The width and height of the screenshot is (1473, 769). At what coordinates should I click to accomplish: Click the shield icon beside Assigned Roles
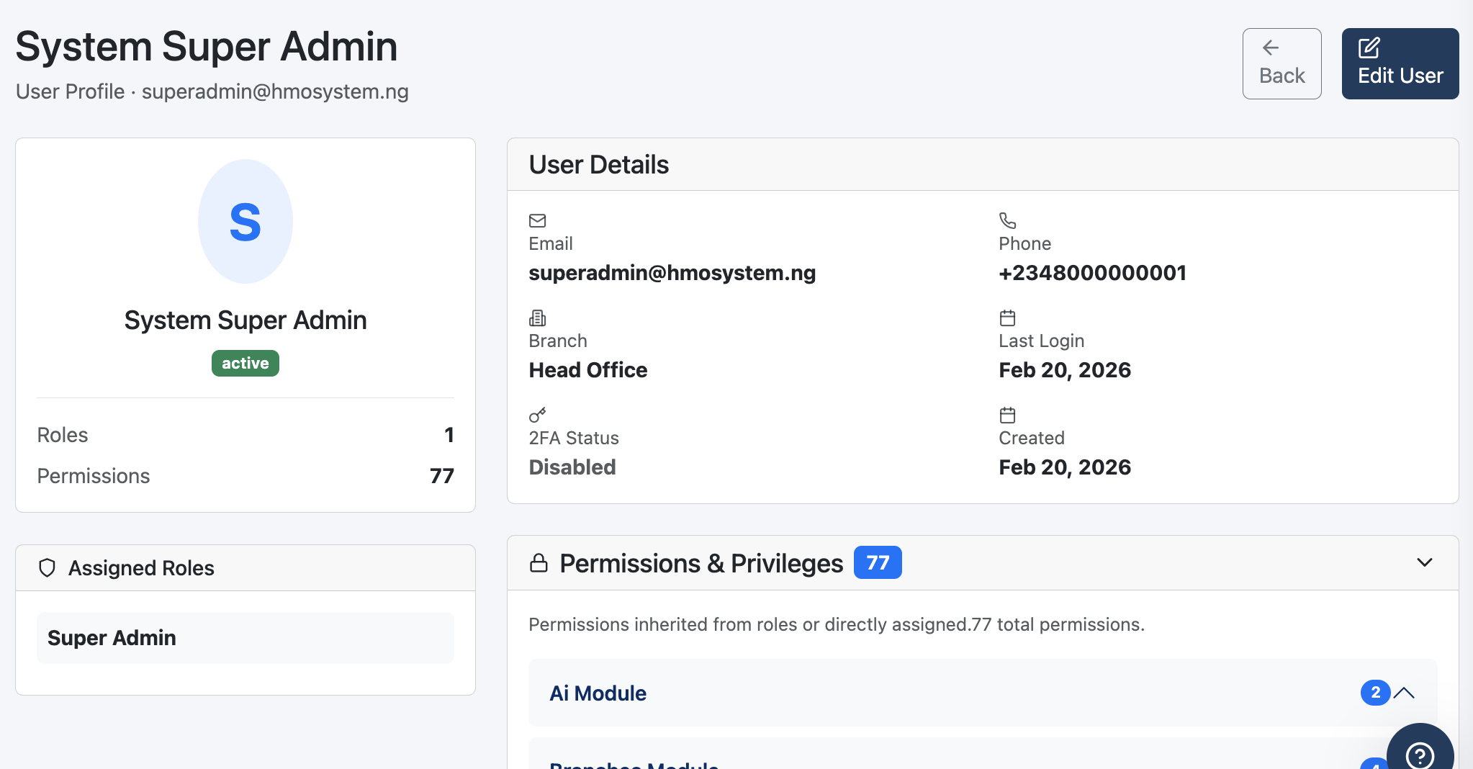coord(47,568)
